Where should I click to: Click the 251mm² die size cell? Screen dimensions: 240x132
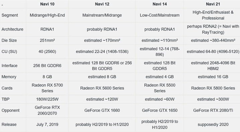click(47, 40)
